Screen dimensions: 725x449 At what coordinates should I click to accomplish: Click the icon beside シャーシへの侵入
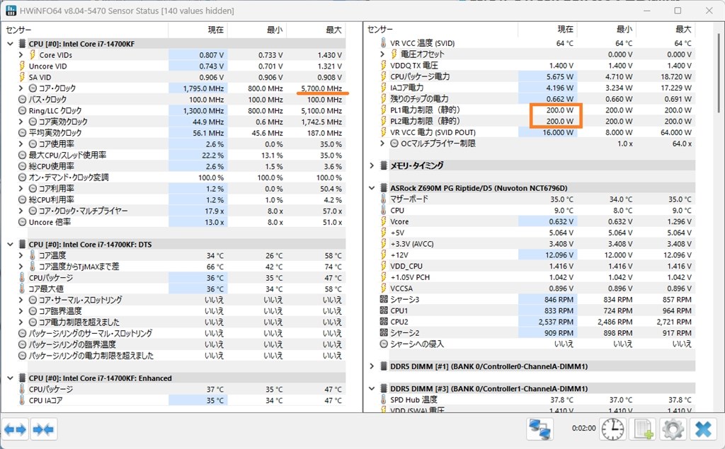pos(384,344)
